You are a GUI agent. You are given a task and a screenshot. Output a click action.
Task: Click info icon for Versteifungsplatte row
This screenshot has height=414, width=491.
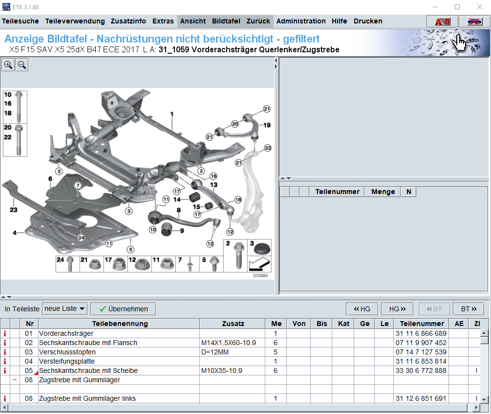tap(5, 362)
